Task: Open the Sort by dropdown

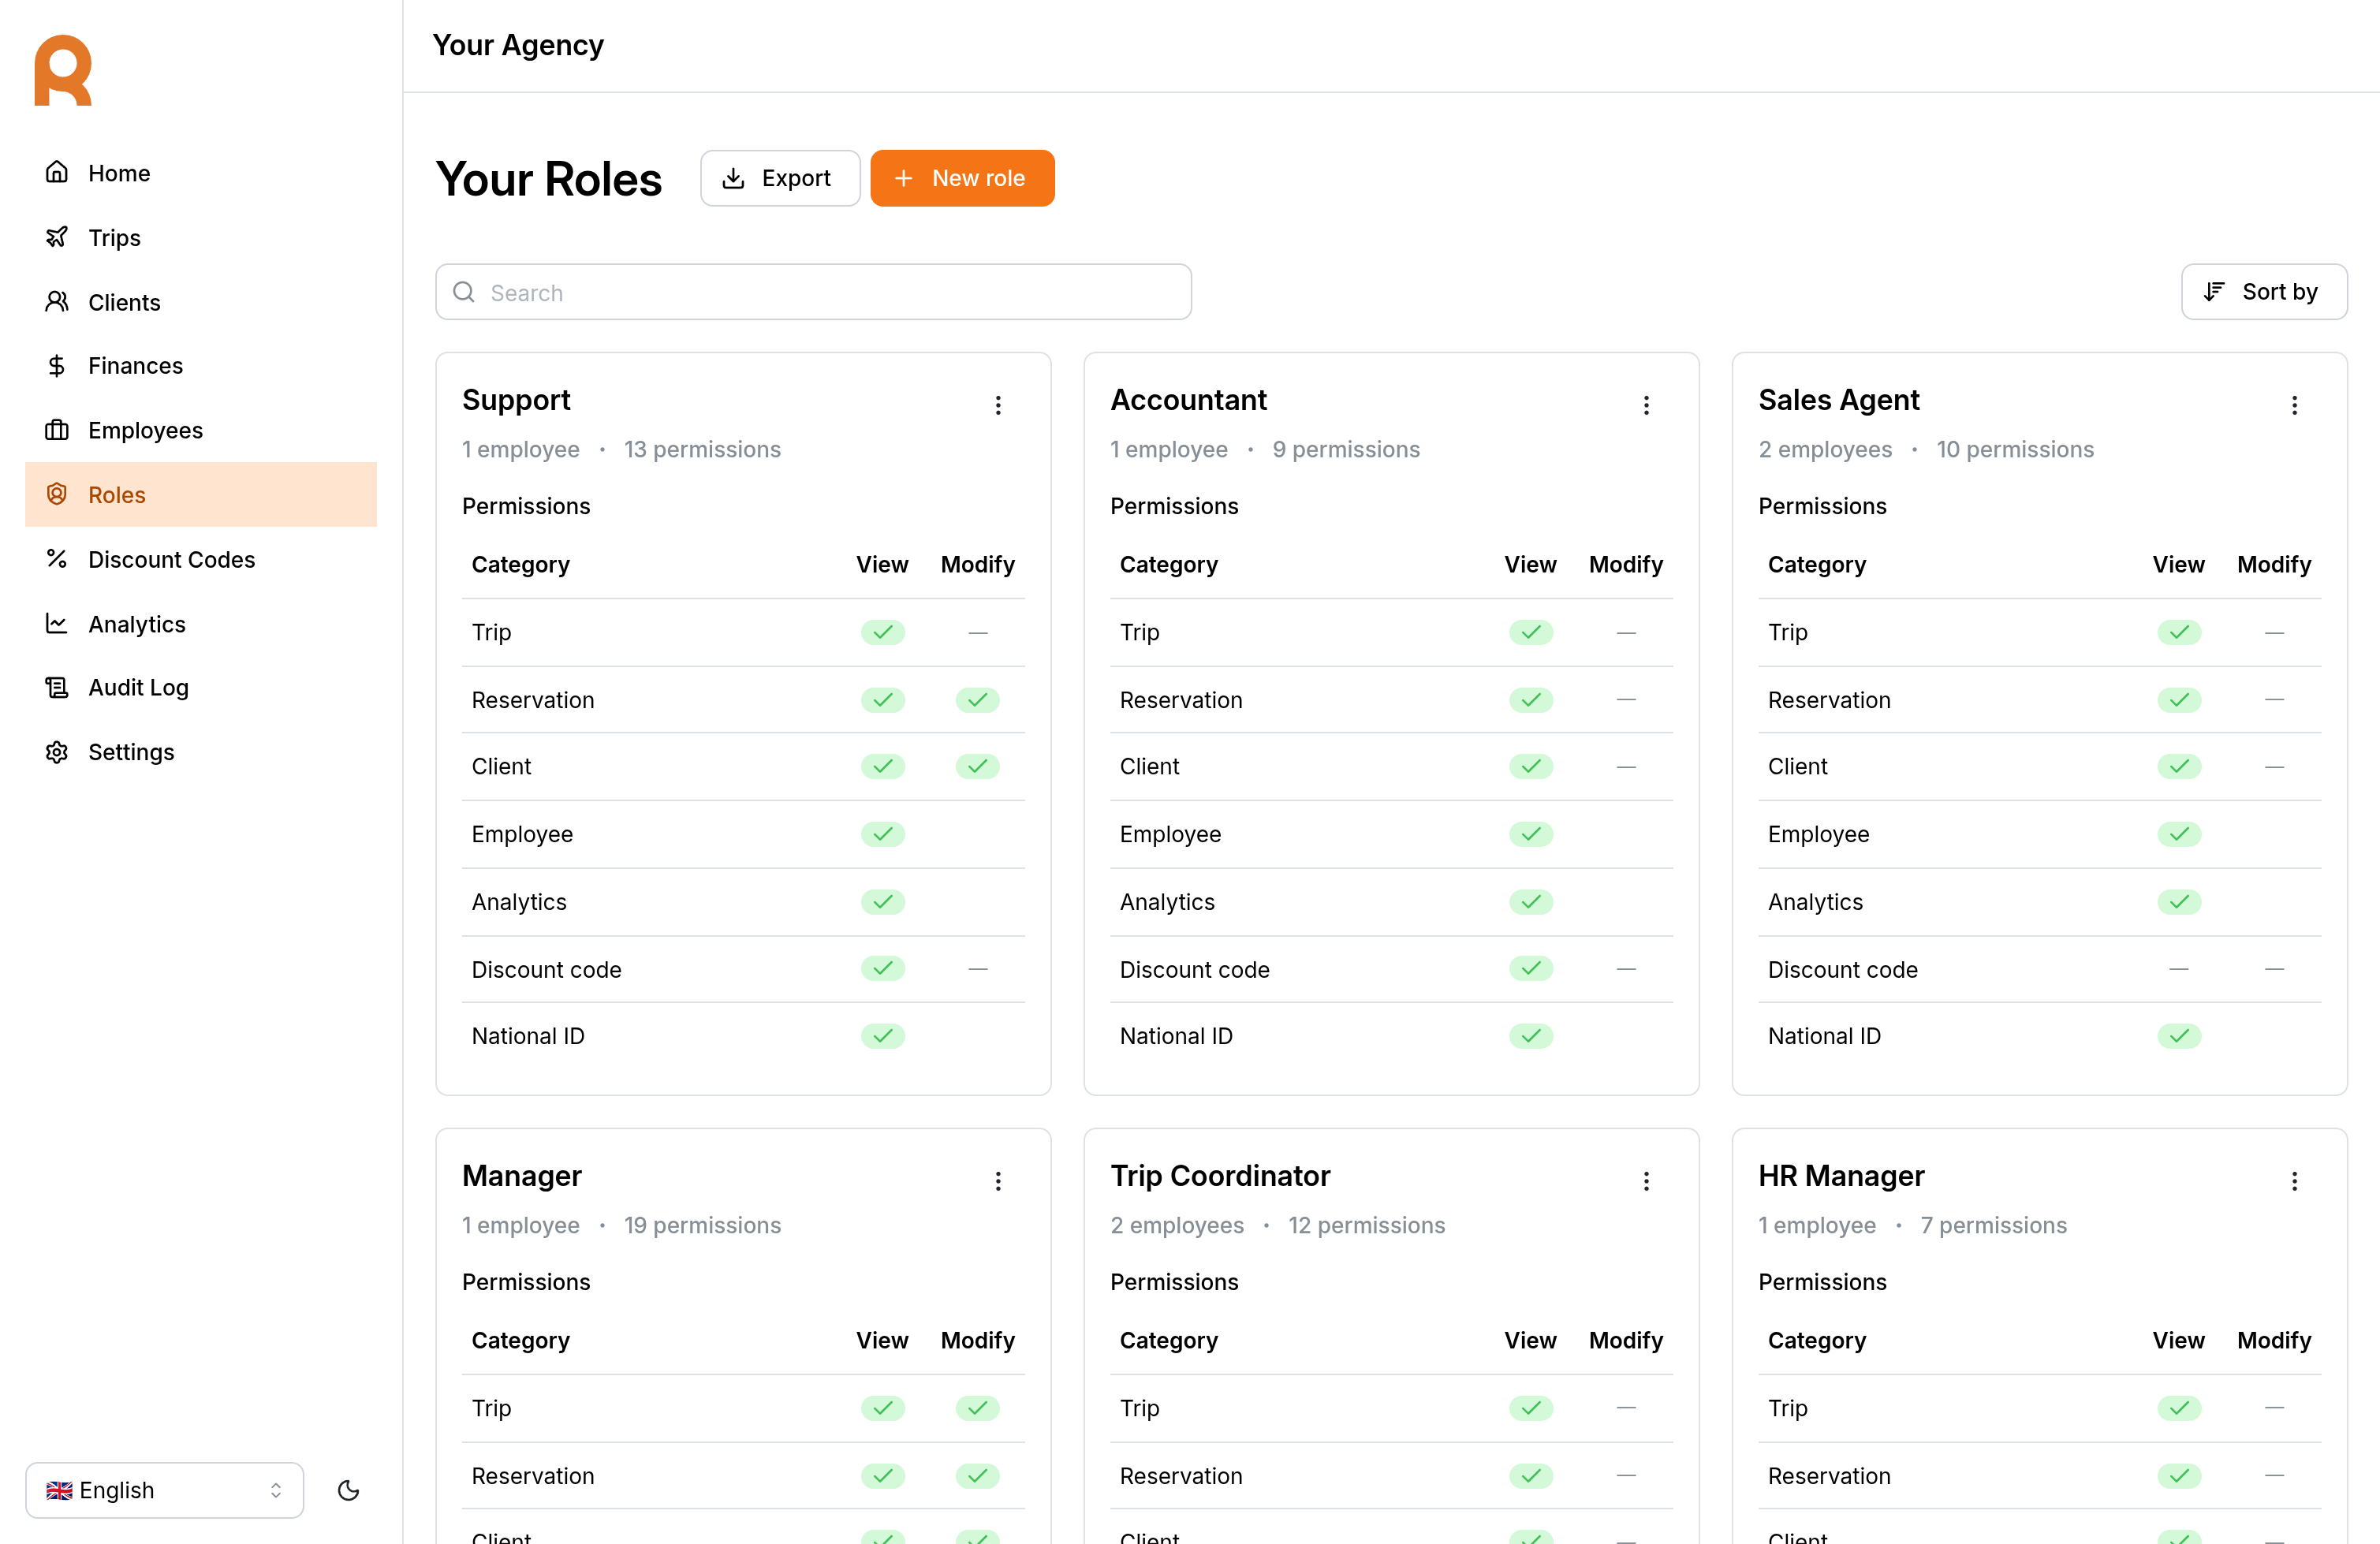Action: pyautogui.click(x=2264, y=291)
